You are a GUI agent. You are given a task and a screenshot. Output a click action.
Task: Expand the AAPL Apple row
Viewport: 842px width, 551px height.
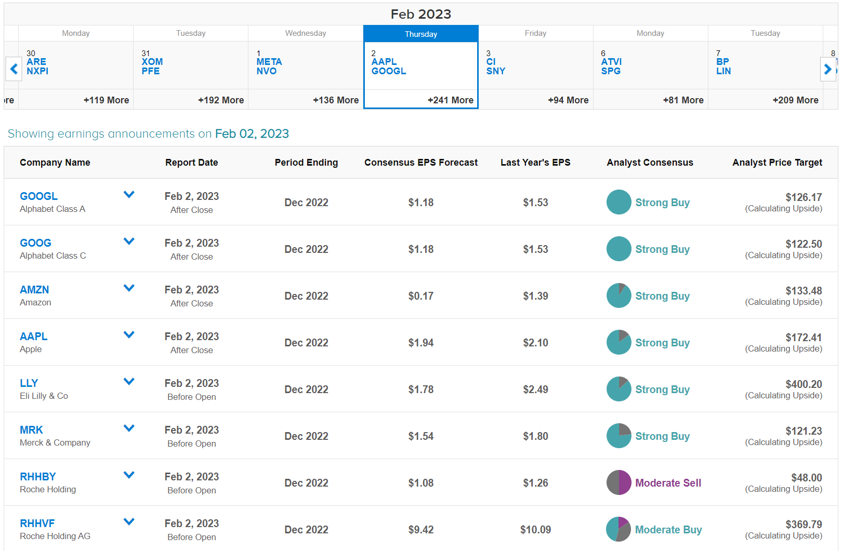point(129,335)
